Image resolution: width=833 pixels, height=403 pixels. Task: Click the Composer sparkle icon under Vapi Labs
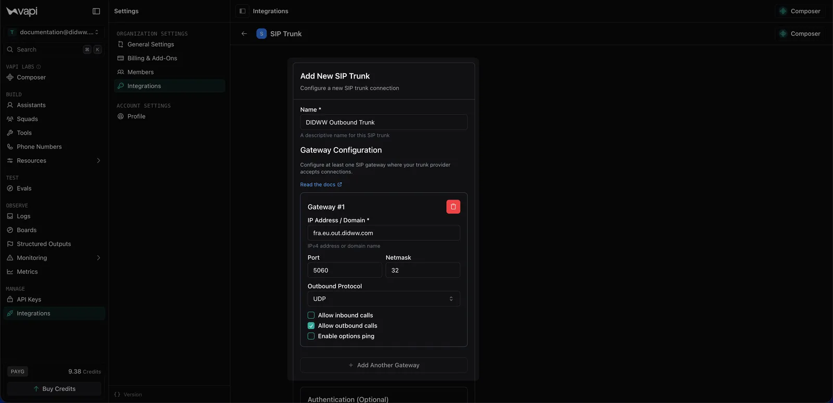tap(10, 77)
